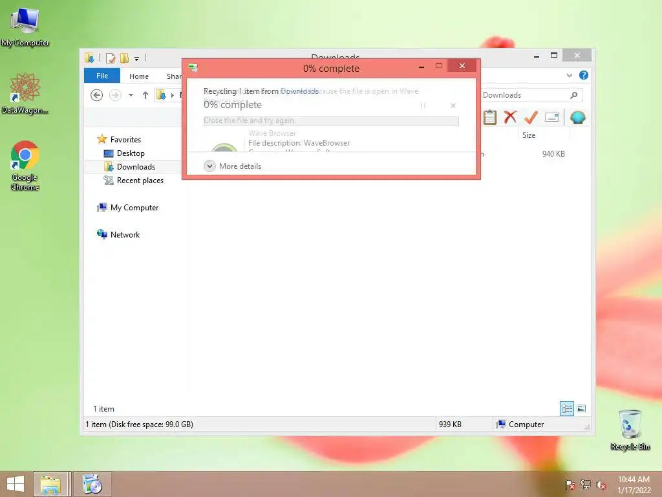This screenshot has height=497, width=662.
Task: Switch to Large icons view button
Action: pos(581,408)
